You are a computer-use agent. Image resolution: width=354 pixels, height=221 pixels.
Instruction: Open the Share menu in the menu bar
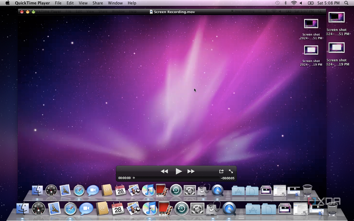[x=97, y=3]
